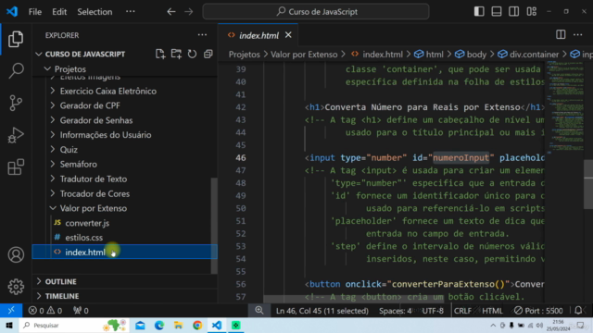This screenshot has height=333, width=593.
Task: Select the index.html editor tab
Action: pyautogui.click(x=258, y=35)
